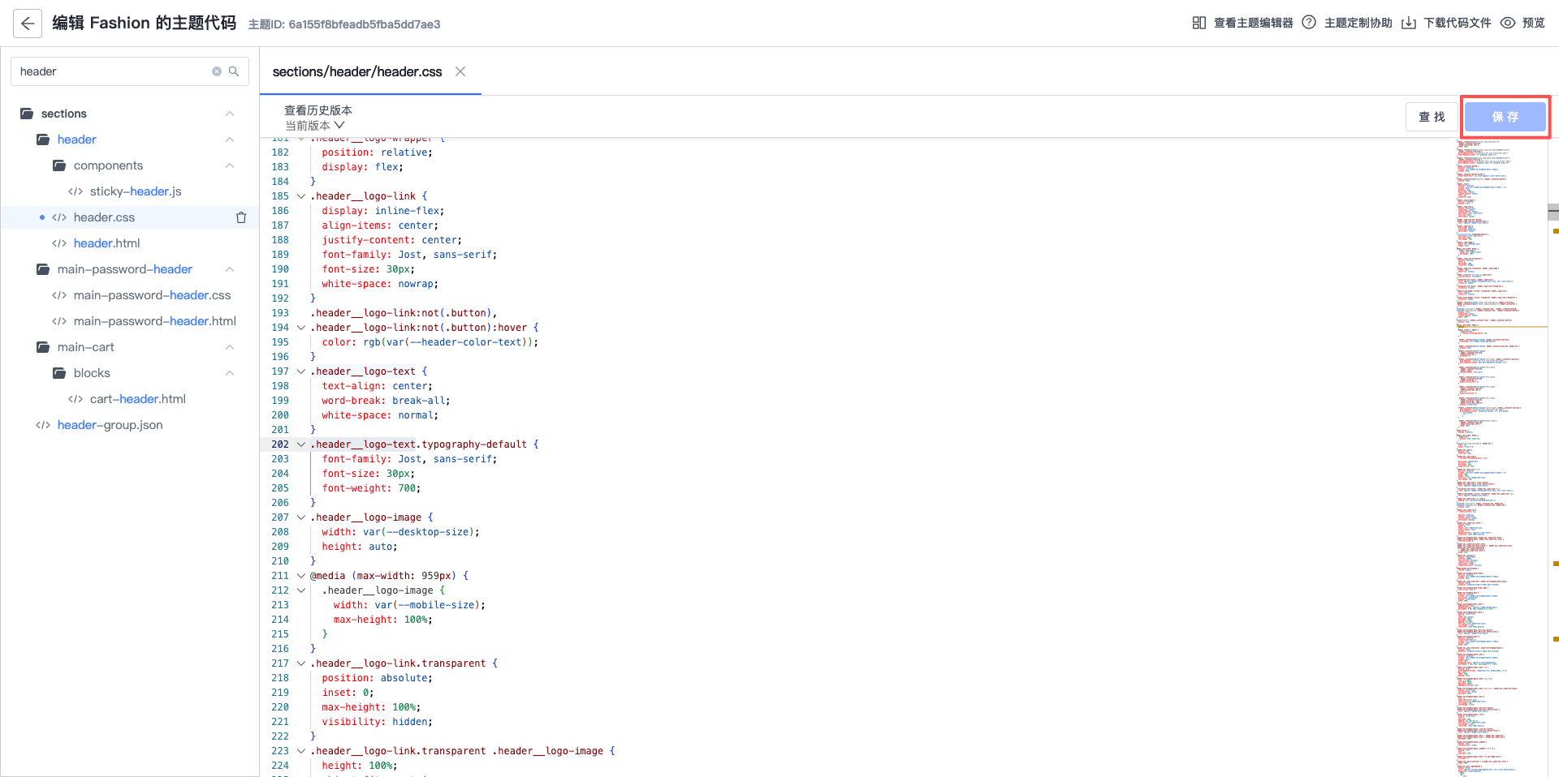
Task: Click the sections folder icon
Action: (27, 114)
